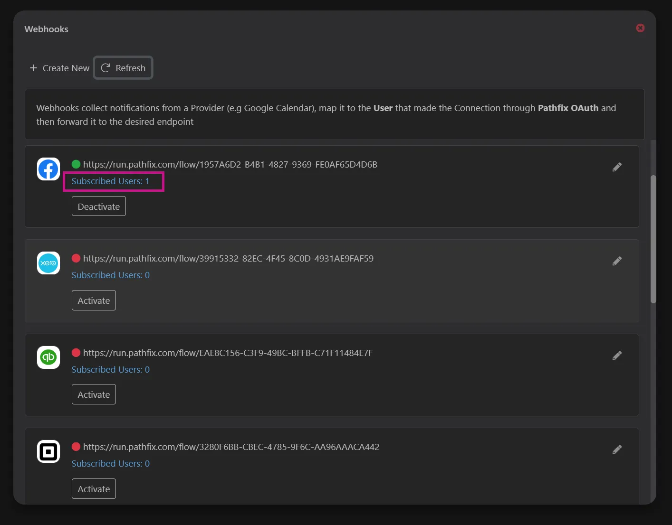Viewport: 672px width, 525px height.
Task: Create a new webhook
Action: [59, 68]
